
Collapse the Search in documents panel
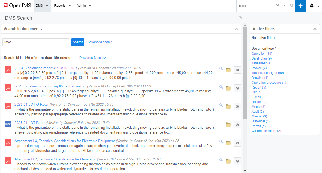pos(236,29)
